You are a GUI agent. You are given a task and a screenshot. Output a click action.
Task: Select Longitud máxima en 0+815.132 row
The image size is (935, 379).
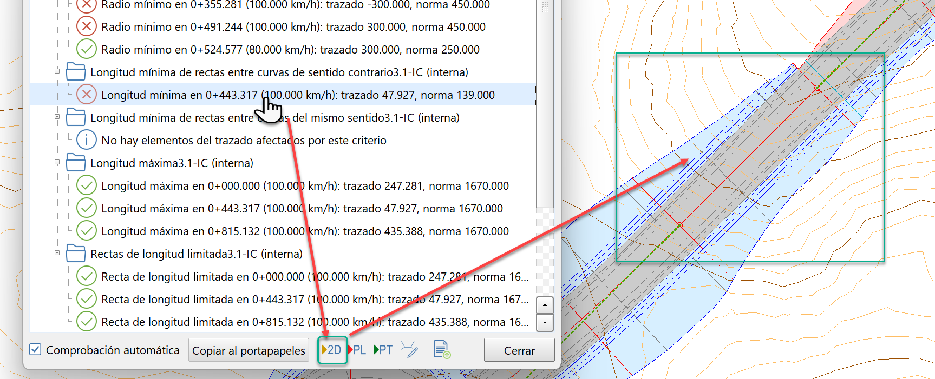(x=305, y=231)
